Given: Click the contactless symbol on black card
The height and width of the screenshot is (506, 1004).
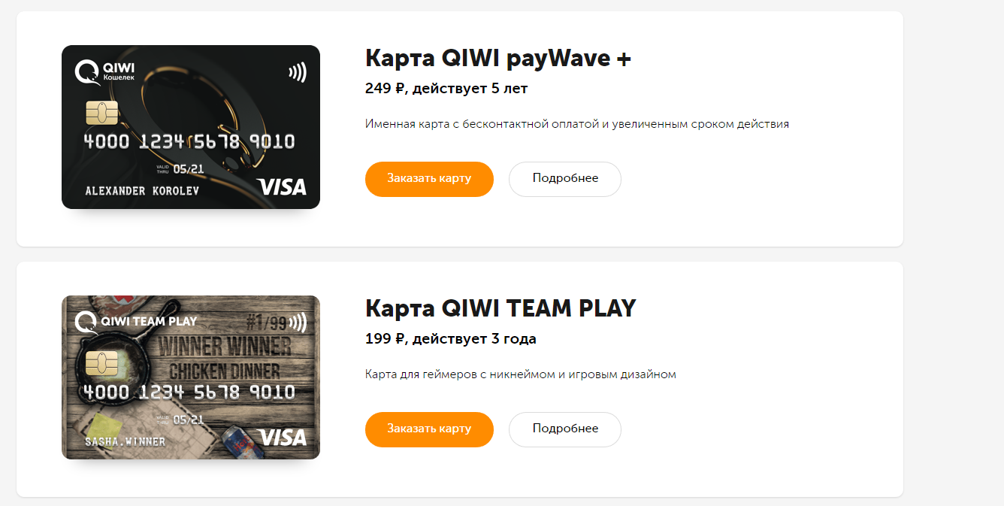Looking at the screenshot, I should 298,73.
